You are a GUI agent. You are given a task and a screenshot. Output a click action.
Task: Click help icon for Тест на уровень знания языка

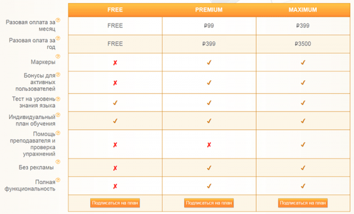pos(58,99)
